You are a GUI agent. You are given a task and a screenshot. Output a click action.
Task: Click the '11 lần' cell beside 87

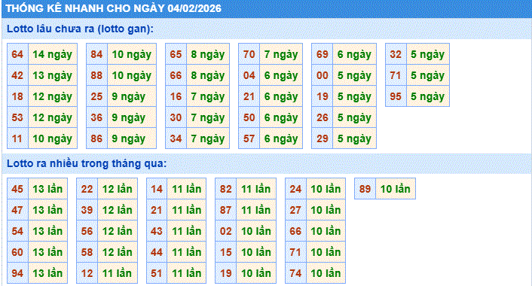256,210
